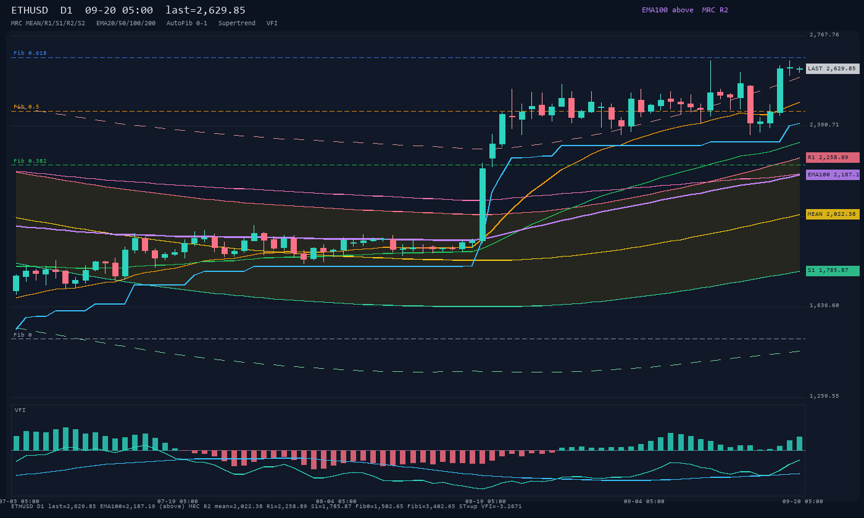864x518 pixels.
Task: Click the bottom status line summary text
Action: (267, 506)
